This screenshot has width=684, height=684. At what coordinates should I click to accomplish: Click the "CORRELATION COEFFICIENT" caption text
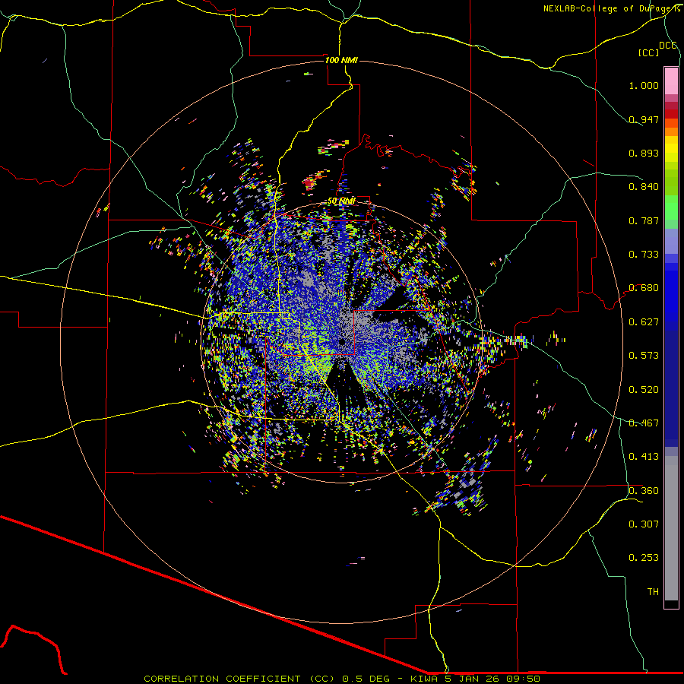(222, 679)
